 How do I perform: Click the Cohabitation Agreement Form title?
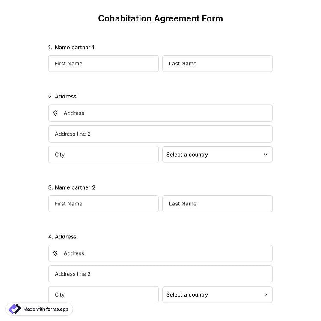[160, 18]
